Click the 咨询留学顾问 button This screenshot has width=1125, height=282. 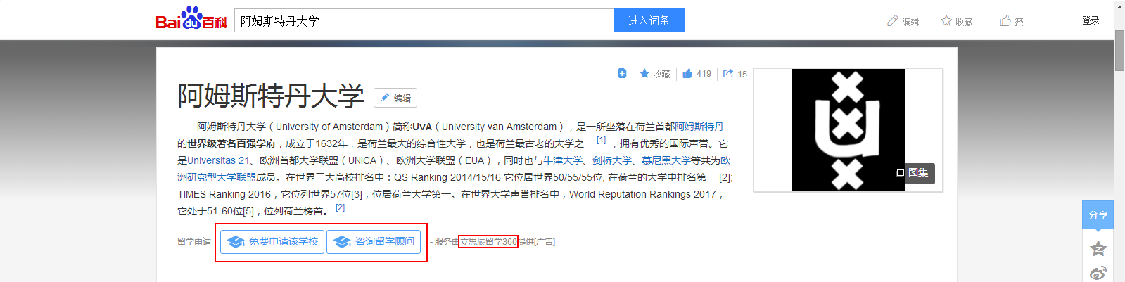[374, 242]
